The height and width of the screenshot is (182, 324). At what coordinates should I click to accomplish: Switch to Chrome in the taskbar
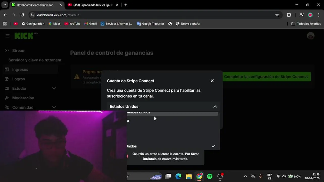click(x=199, y=176)
